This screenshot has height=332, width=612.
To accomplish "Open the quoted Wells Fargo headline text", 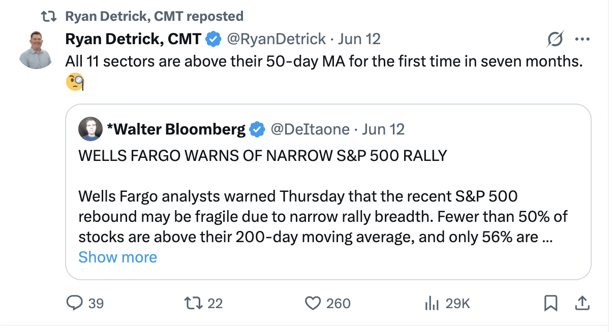I will tap(262, 155).
